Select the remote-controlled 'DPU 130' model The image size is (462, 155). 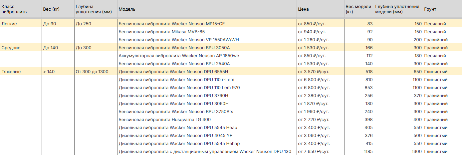tap(207, 152)
